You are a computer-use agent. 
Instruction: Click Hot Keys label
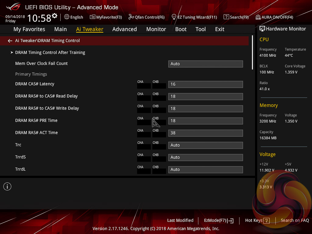(254, 220)
